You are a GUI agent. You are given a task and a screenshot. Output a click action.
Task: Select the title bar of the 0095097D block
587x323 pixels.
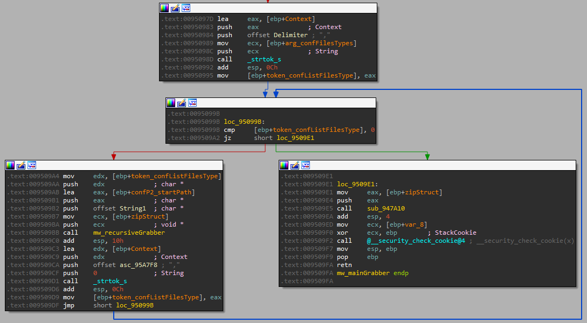[268, 8]
